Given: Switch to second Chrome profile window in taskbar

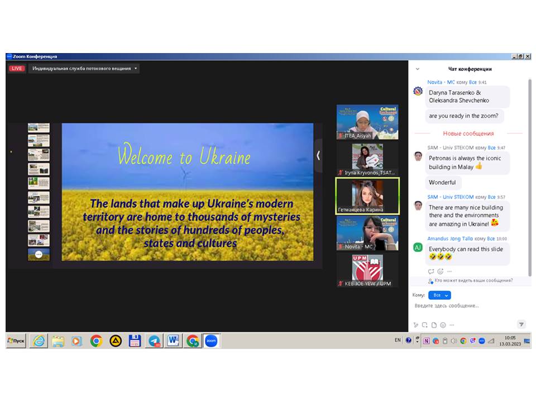Looking at the screenshot, I should 193,341.
